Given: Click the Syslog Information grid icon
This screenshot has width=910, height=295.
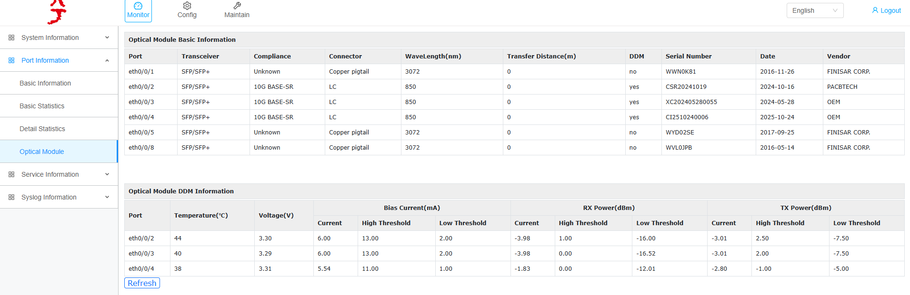Looking at the screenshot, I should point(11,197).
